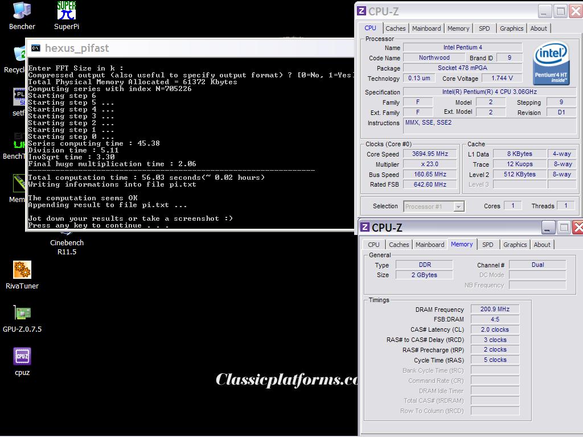
Task: Launch the cpuz desktop shortcut
Action: pos(22,361)
